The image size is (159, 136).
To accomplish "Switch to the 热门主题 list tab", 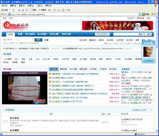I will pyautogui.click(x=73, y=69).
